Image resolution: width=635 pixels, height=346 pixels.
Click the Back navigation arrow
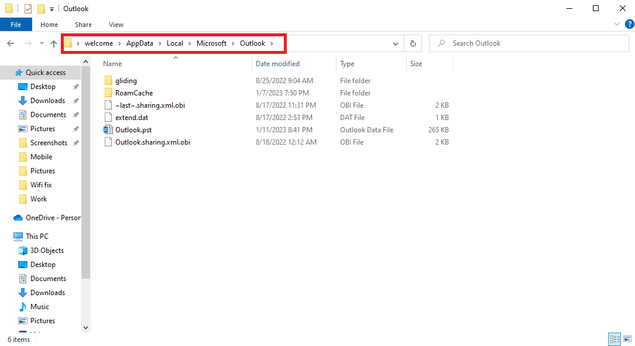[11, 43]
